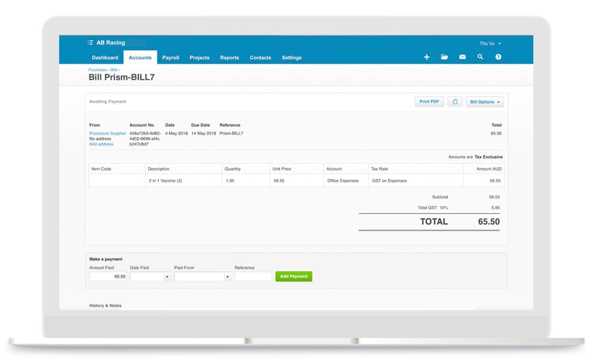Click the search magnifier icon

pyautogui.click(x=480, y=57)
